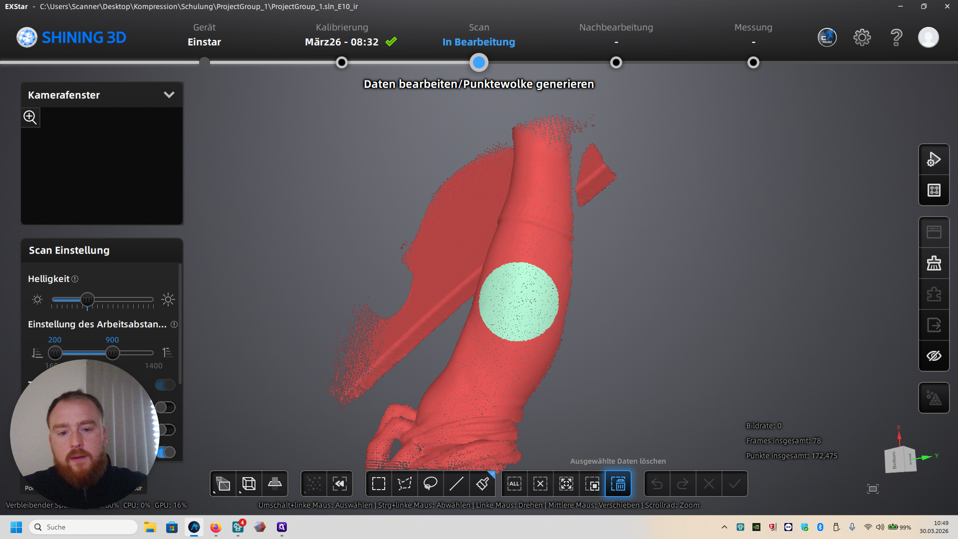The image size is (958, 539).
Task: Select the polygon selection tool
Action: (405, 484)
